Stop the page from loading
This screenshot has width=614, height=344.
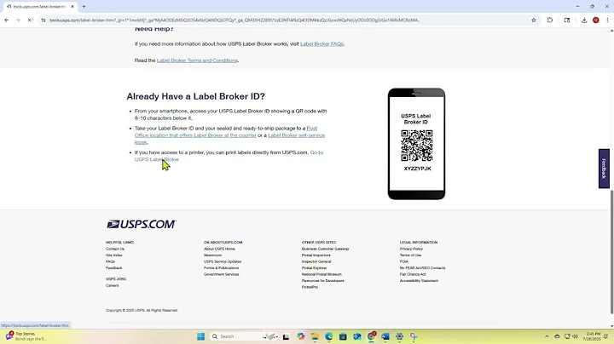click(29, 20)
